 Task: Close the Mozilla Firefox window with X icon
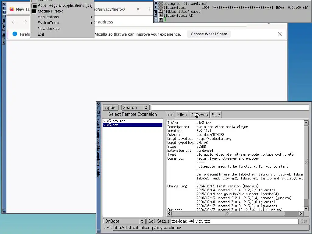click(x=4, y=4)
